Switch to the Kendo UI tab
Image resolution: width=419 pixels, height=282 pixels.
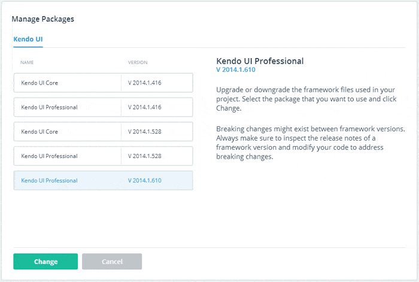(x=28, y=40)
